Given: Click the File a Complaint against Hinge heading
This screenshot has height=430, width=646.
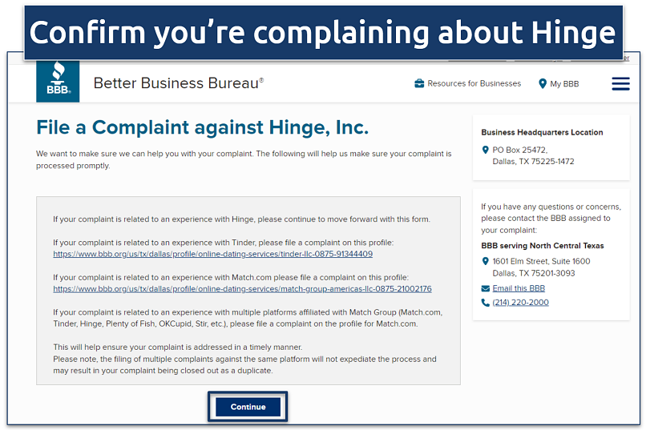Looking at the screenshot, I should [203, 127].
